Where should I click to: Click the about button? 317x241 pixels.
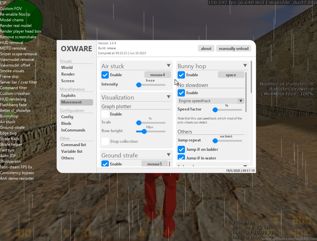pos(206,49)
